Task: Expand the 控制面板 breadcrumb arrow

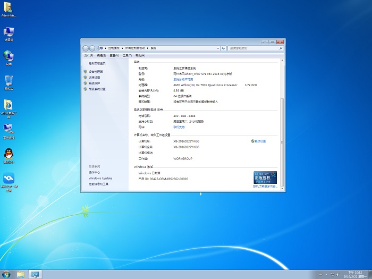Action: pos(123,48)
